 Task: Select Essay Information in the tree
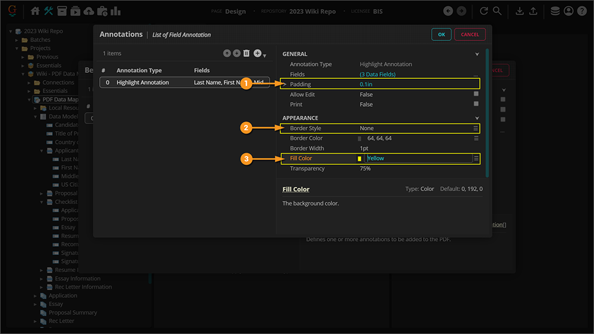point(77,278)
